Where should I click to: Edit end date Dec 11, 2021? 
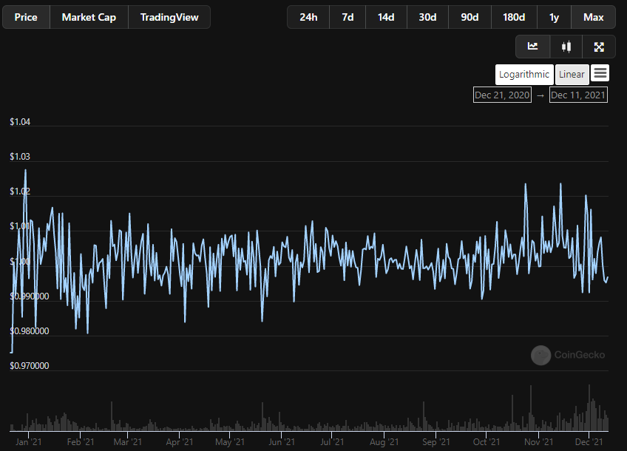(578, 95)
